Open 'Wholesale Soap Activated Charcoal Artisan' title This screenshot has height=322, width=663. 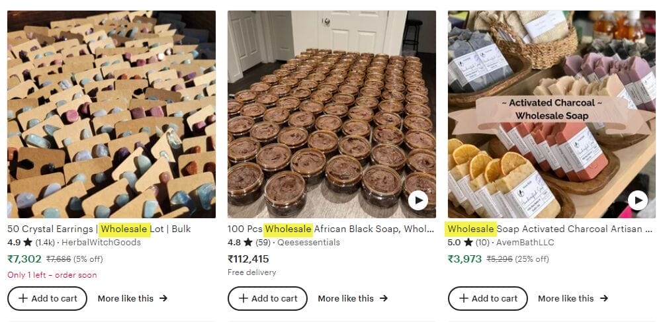(551, 229)
